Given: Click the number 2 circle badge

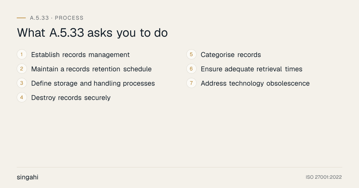Looking at the screenshot, I should pyautogui.click(x=22, y=69).
